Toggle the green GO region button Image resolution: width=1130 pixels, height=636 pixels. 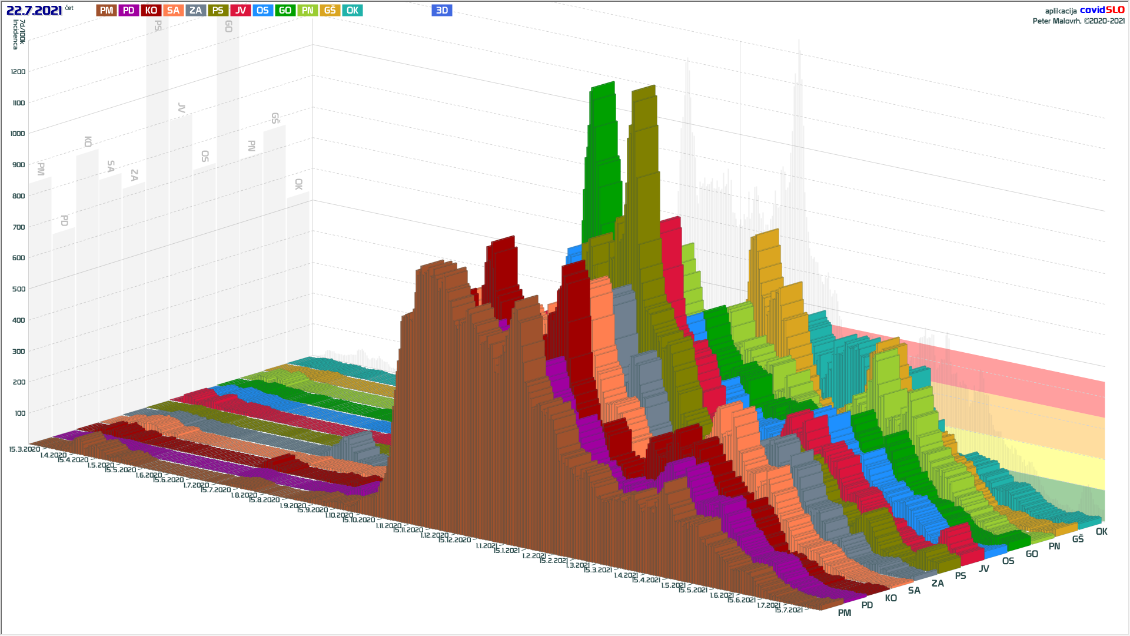[285, 11]
